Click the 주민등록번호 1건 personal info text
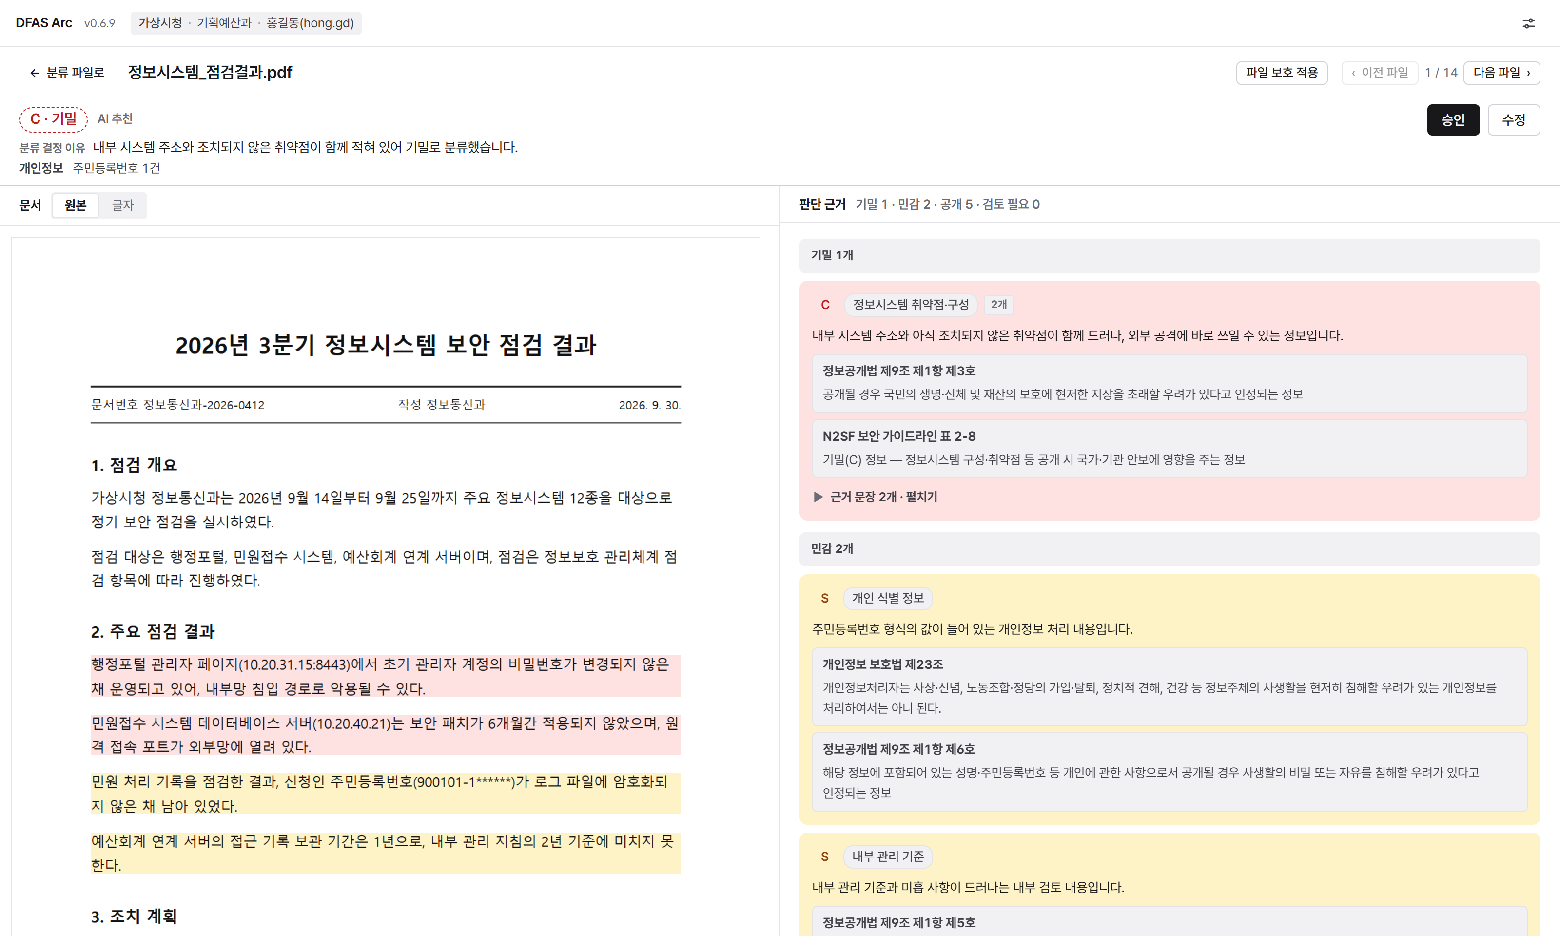 pos(117,168)
